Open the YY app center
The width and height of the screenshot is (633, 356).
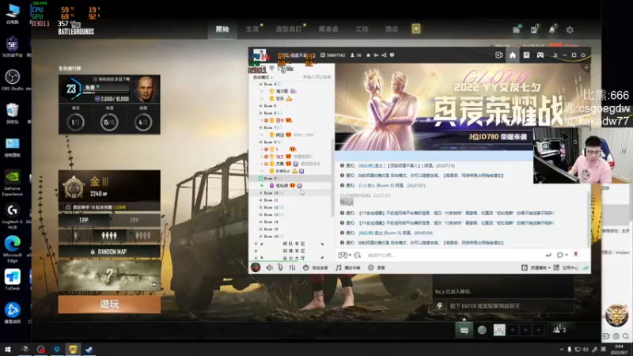(x=566, y=267)
